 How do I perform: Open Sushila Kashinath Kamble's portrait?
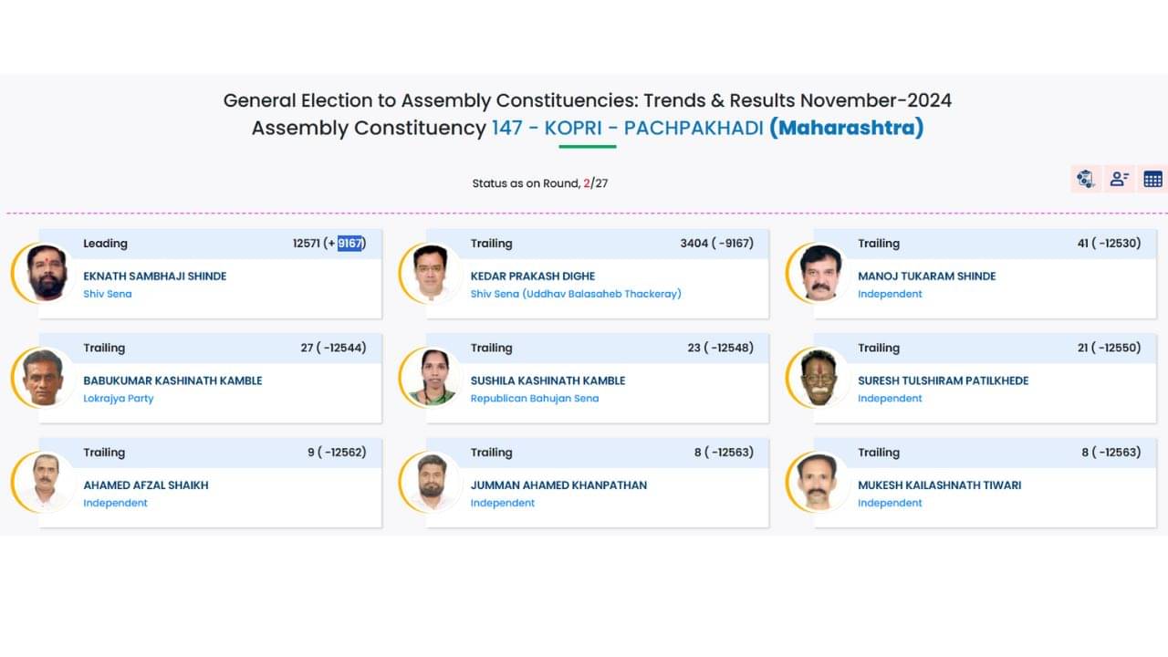(x=431, y=378)
